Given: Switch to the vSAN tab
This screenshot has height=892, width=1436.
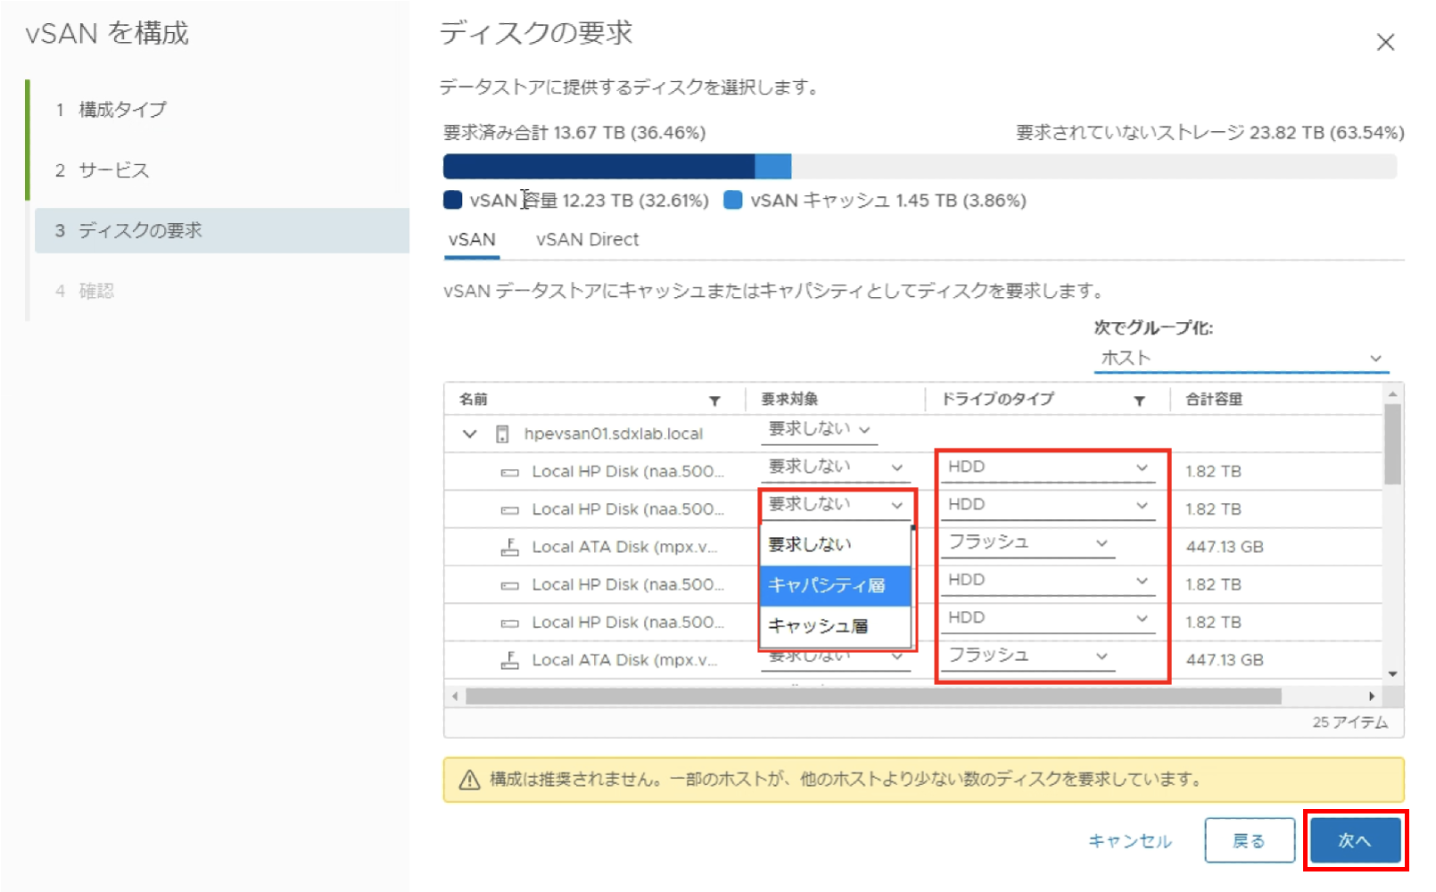Looking at the screenshot, I should pyautogui.click(x=472, y=240).
